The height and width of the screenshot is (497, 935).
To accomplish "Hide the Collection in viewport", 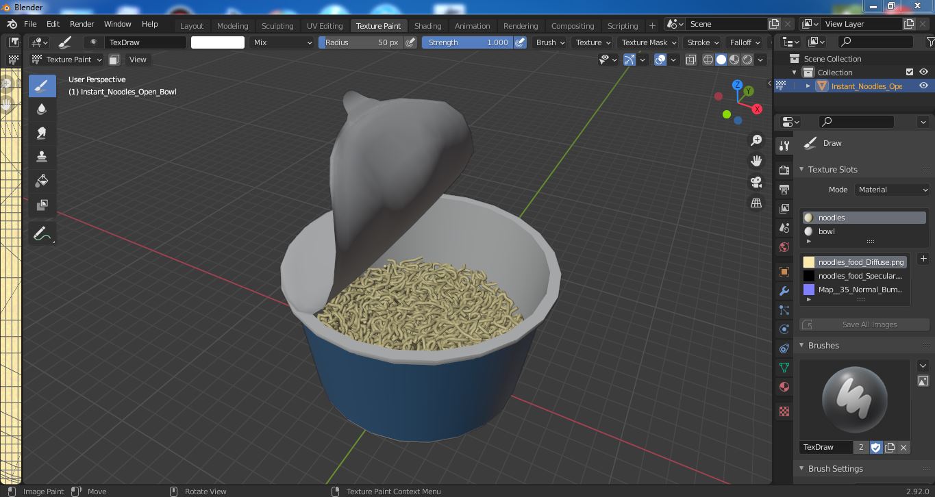I will (923, 72).
